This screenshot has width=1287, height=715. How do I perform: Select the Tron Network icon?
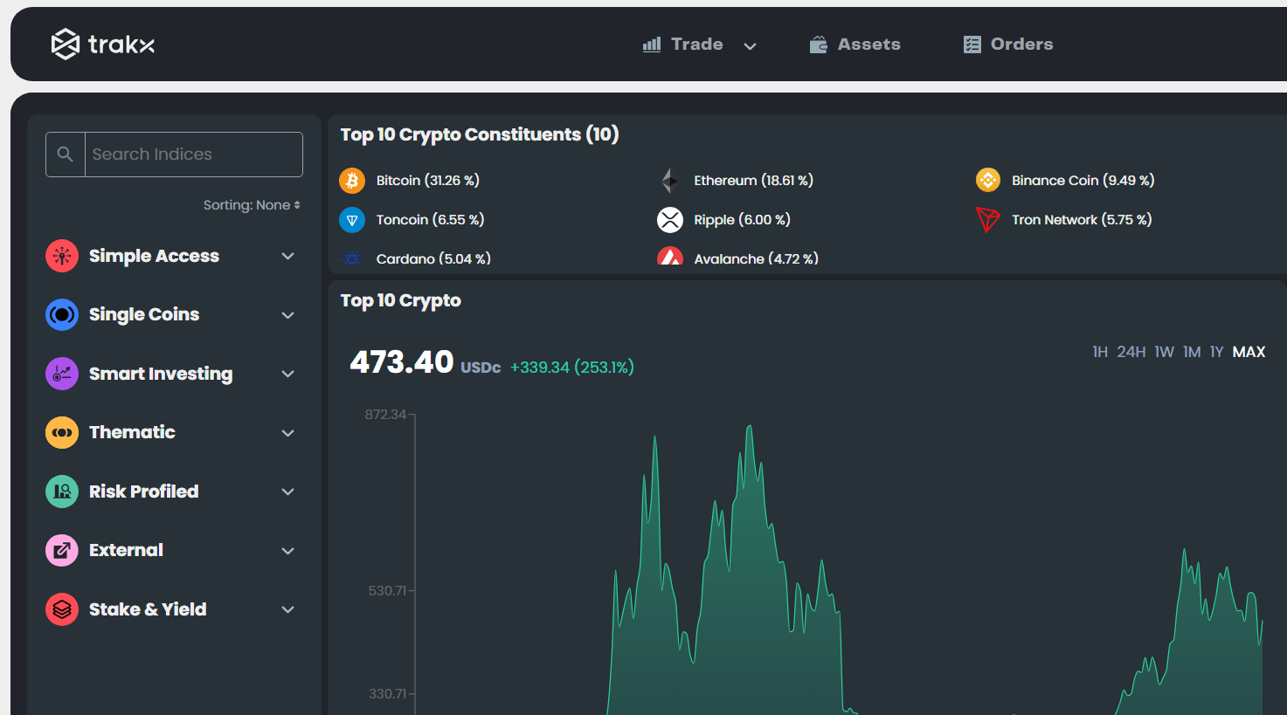click(x=987, y=219)
